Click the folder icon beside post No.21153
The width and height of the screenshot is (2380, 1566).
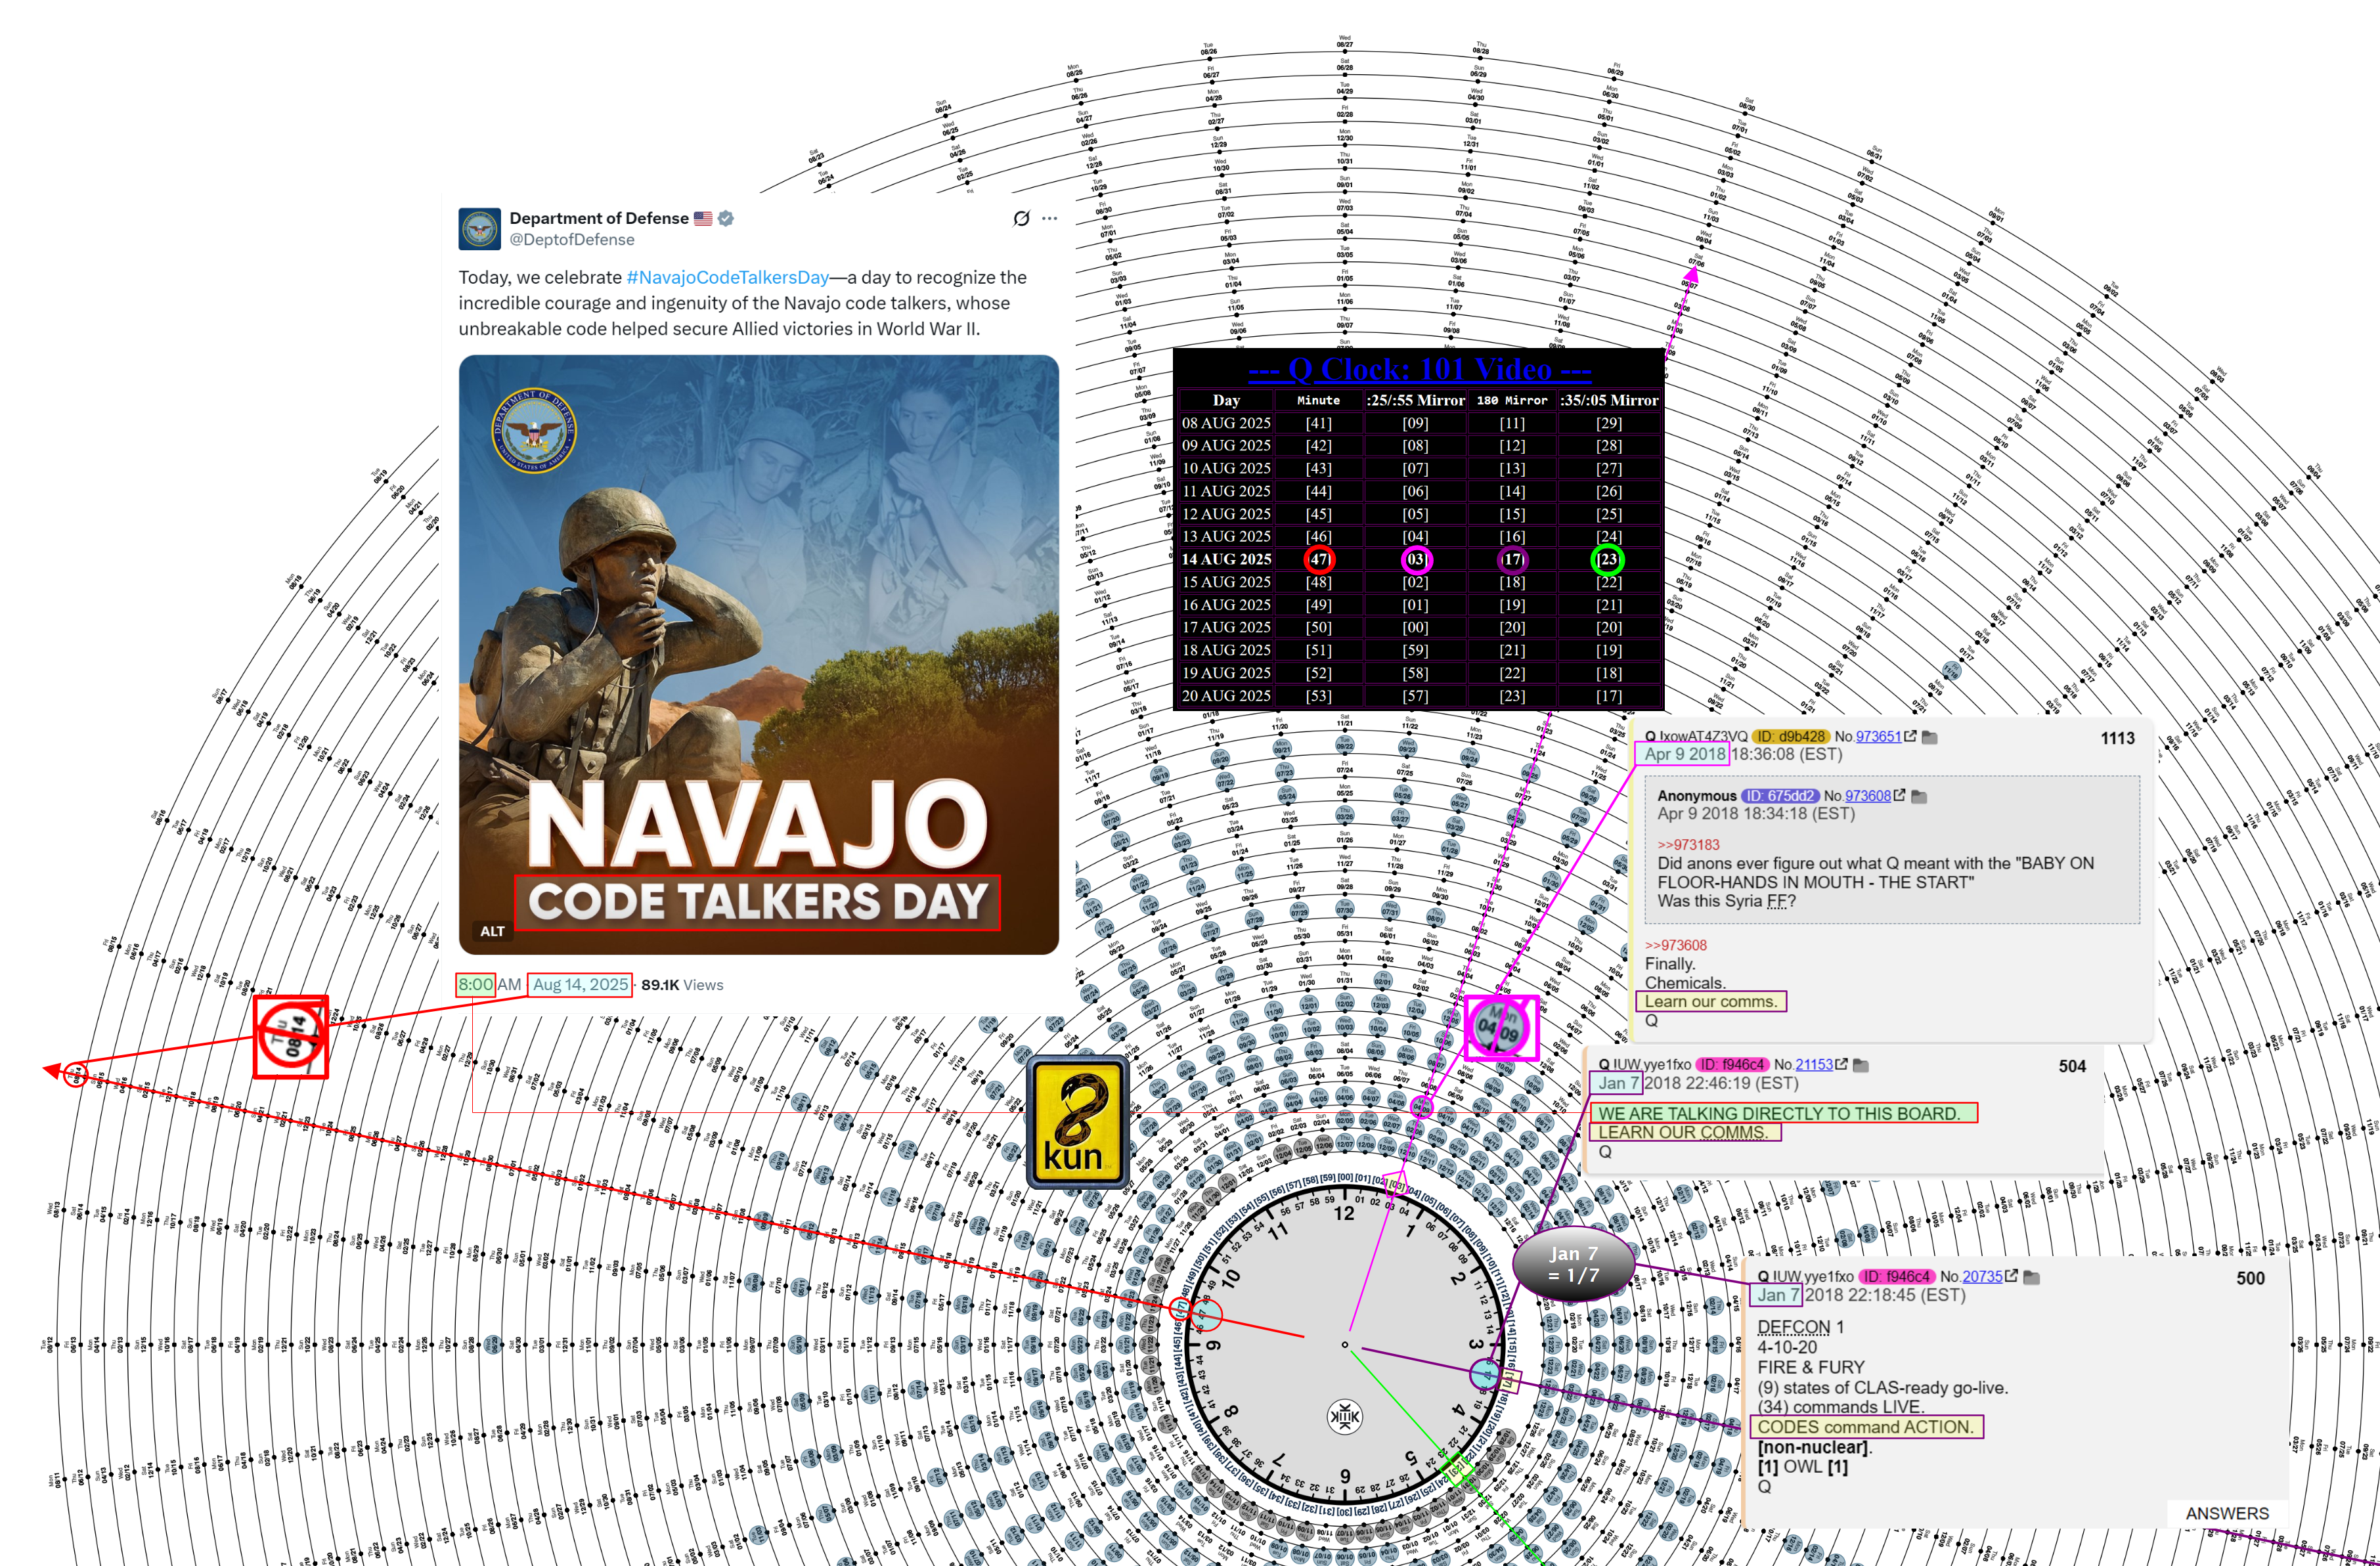pyautogui.click(x=1861, y=1066)
